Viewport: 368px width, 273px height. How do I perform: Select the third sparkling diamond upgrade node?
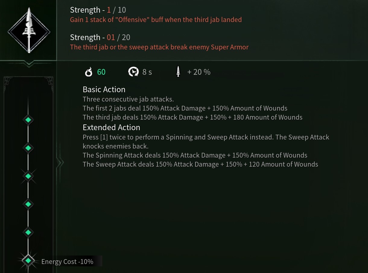[x=28, y=176]
